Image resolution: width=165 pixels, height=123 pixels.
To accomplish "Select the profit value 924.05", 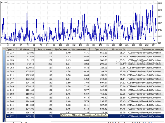I will [30, 53].
